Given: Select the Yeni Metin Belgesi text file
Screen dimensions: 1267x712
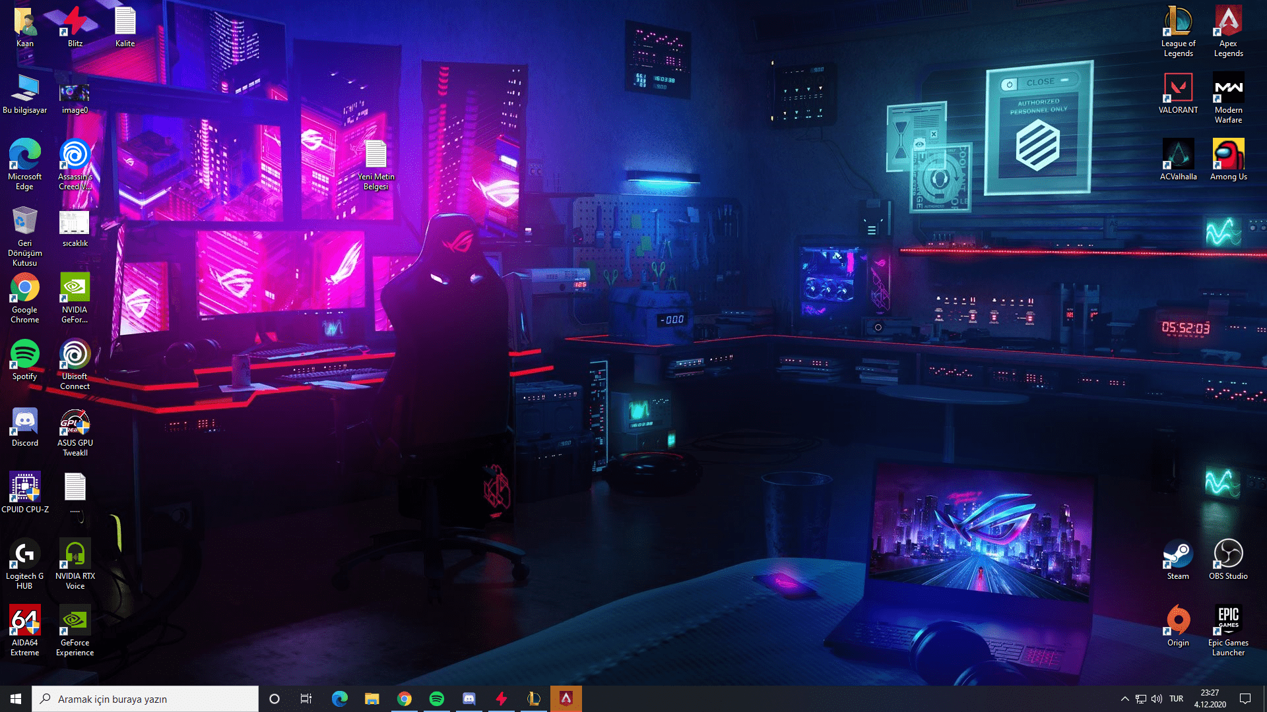Looking at the screenshot, I should [x=376, y=155].
